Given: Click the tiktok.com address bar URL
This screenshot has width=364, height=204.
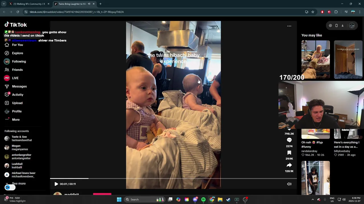Looking at the screenshot, I should point(77,12).
